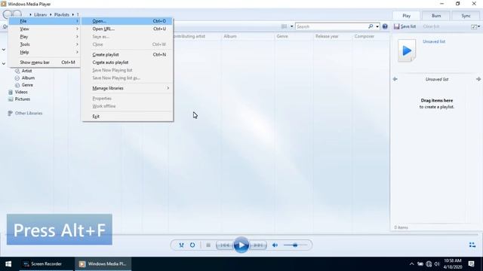Sort by the Album column header
This screenshot has height=271, width=483.
(x=230, y=36)
